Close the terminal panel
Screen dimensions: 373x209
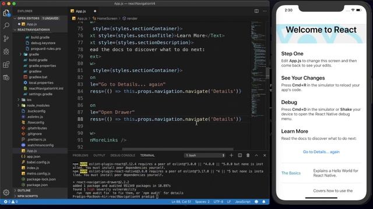coord(265,155)
